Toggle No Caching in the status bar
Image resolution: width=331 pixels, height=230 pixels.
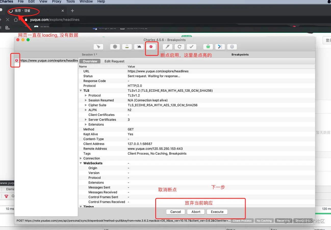tap(264, 221)
